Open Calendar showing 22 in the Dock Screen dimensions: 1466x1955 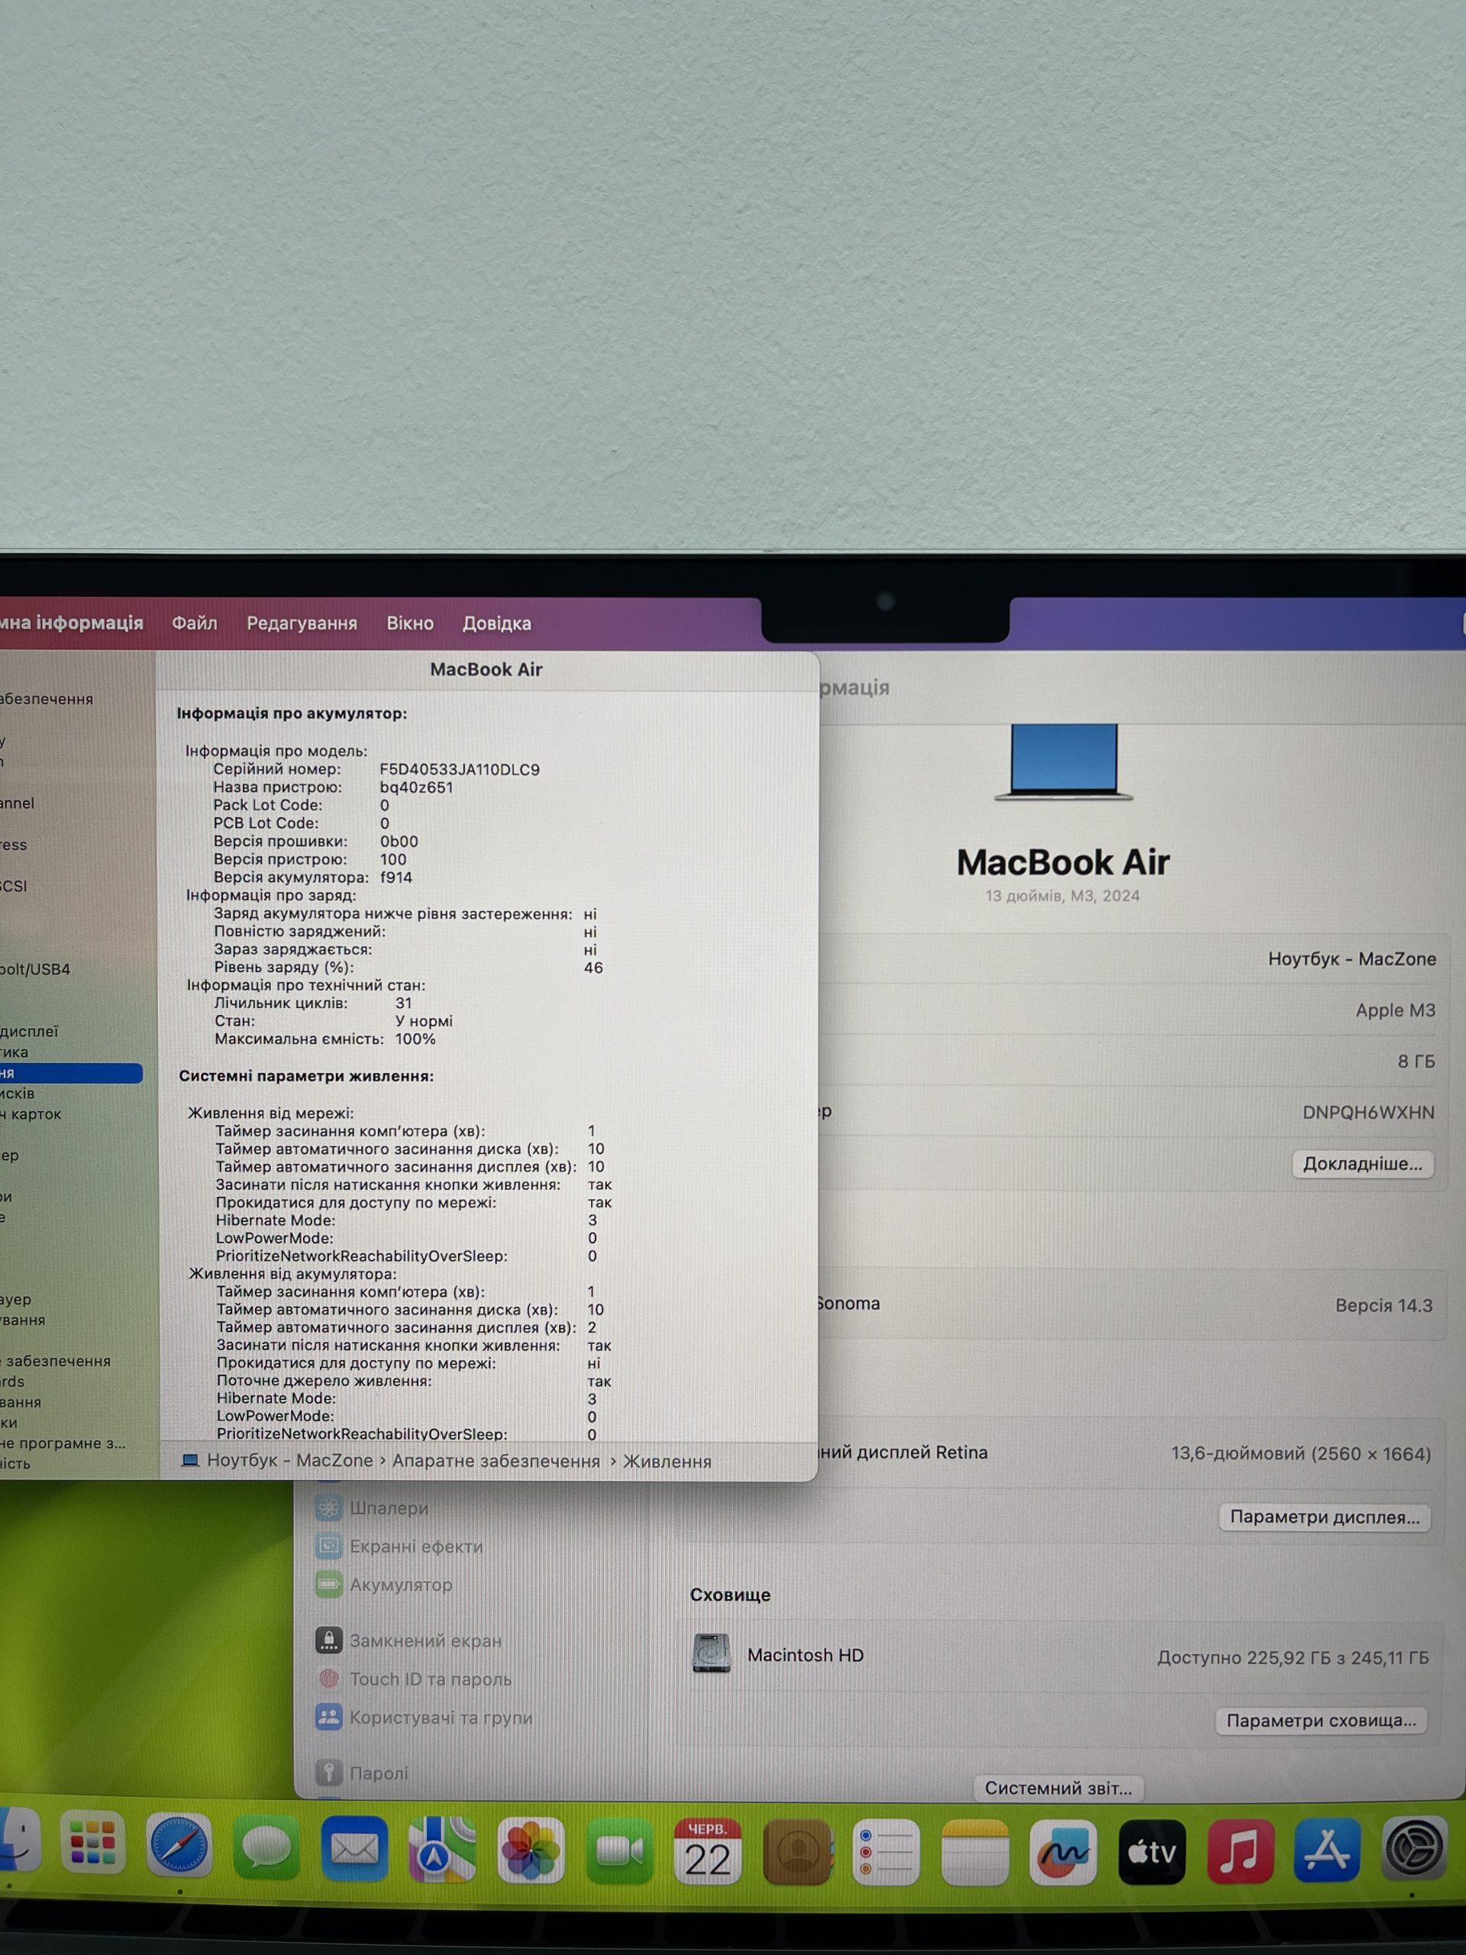point(708,1850)
